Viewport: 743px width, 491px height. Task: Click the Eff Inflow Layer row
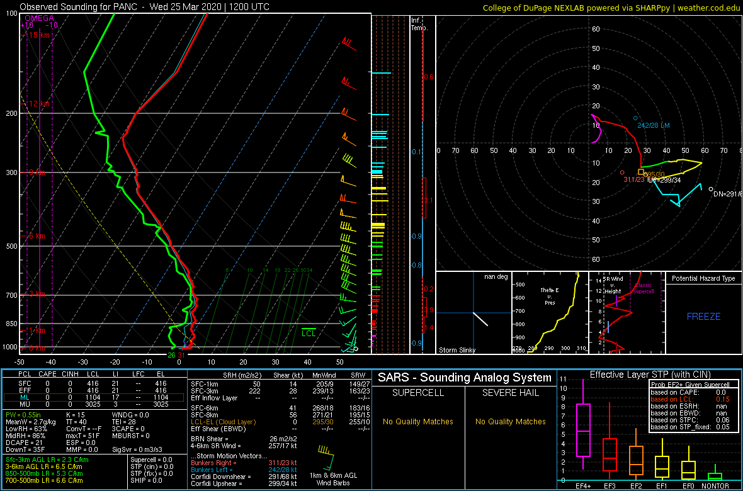(x=280, y=397)
